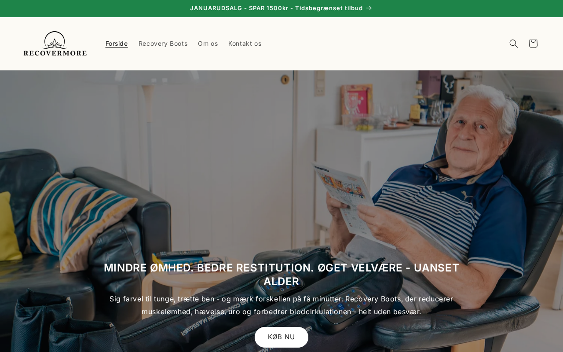Open the Kontakt os page
Viewport: 563px width, 352px height.
tap(245, 44)
